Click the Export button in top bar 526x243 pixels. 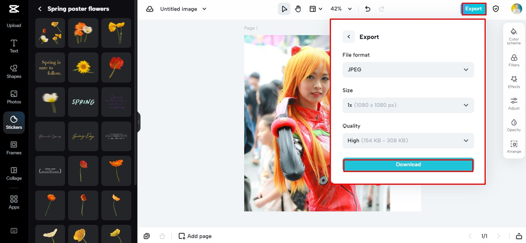[473, 9]
